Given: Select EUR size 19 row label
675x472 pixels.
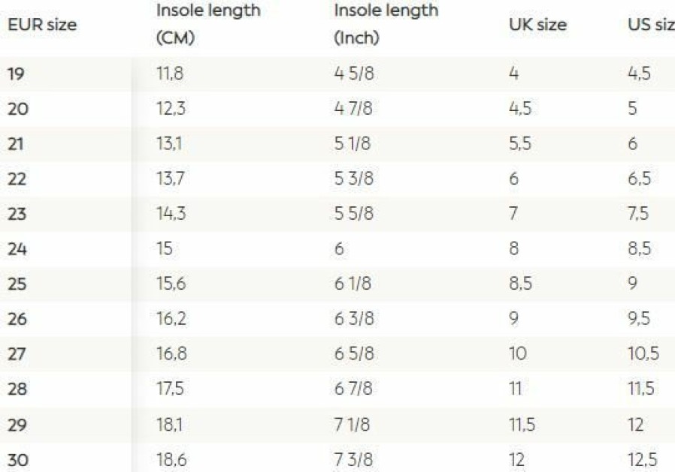Looking at the screenshot, I should pyautogui.click(x=16, y=74).
